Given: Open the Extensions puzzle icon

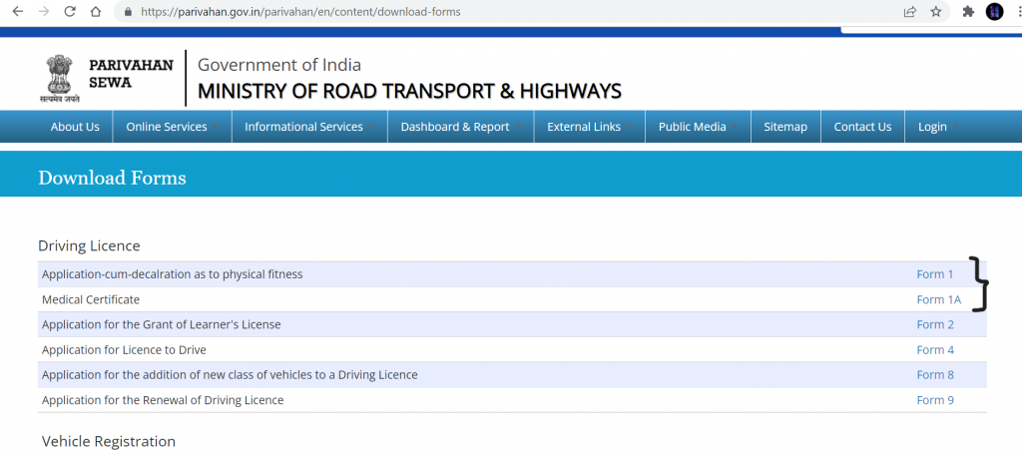Looking at the screenshot, I should (x=967, y=12).
